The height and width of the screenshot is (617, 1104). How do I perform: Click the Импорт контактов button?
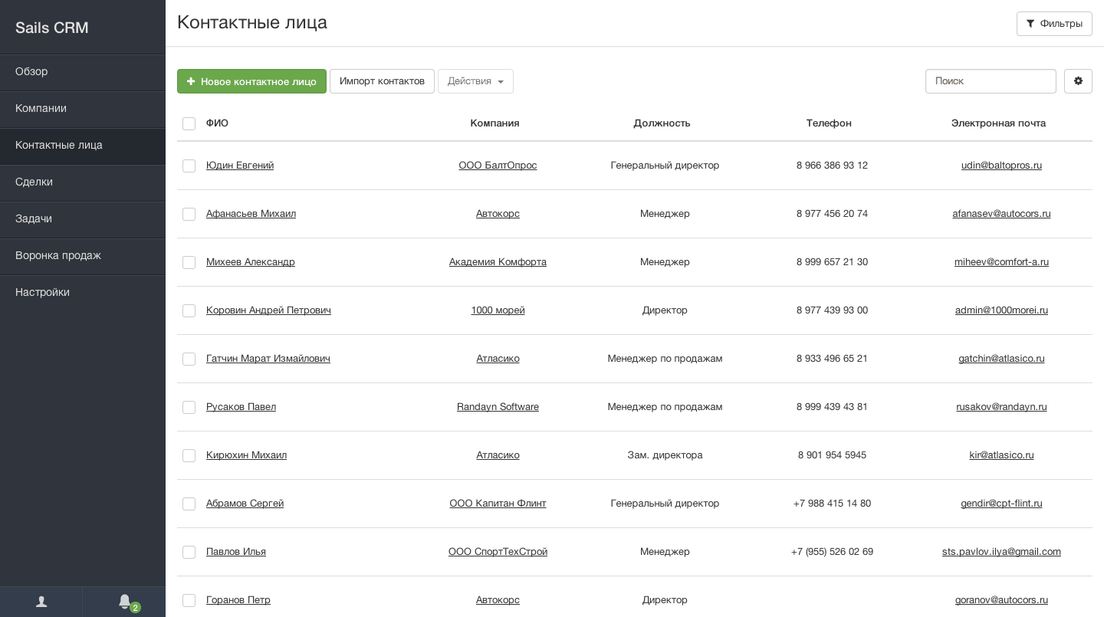382,81
